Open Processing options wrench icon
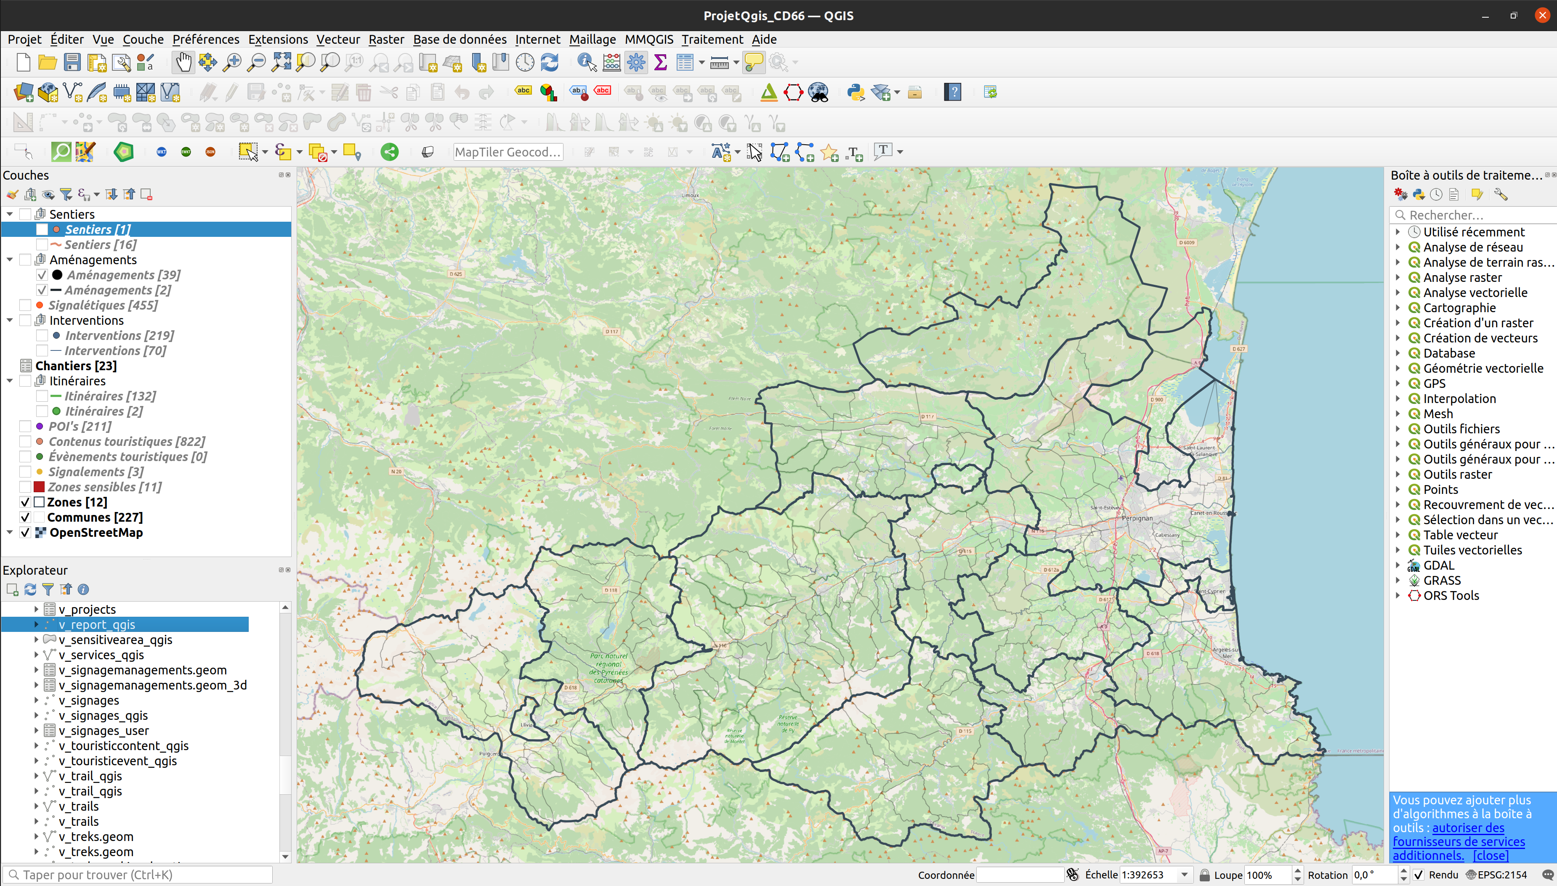The height and width of the screenshot is (886, 1557). 1500,195
